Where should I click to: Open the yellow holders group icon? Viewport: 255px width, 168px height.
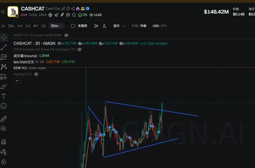pyautogui.click(x=82, y=9)
